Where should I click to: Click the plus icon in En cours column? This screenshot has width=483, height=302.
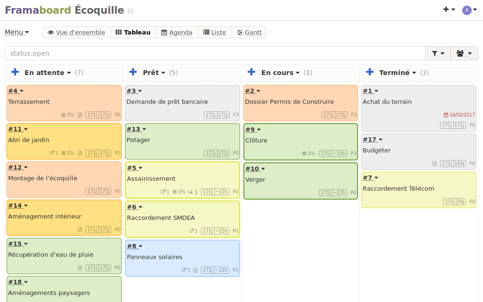[x=251, y=72]
